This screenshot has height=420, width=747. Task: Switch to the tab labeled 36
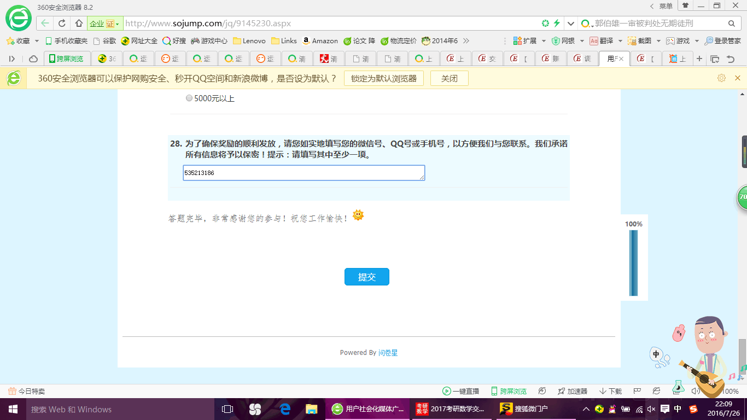click(107, 59)
